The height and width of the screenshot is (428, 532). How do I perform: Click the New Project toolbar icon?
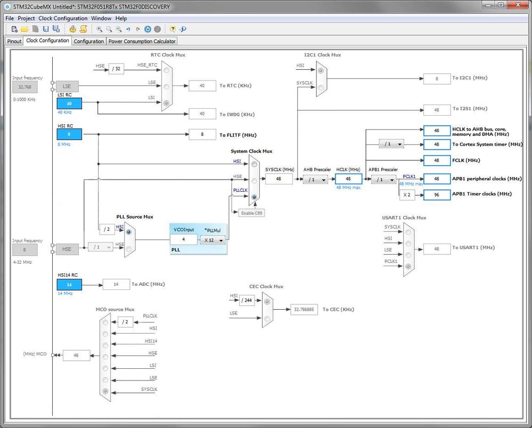pyautogui.click(x=14, y=29)
